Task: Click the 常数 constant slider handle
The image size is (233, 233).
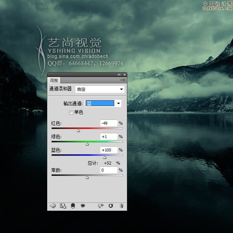Action: pos(87,178)
